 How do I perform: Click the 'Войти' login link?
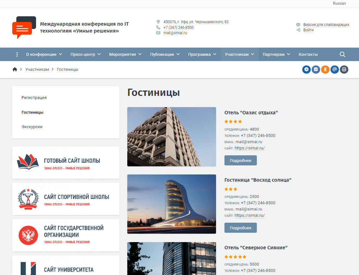click(308, 30)
